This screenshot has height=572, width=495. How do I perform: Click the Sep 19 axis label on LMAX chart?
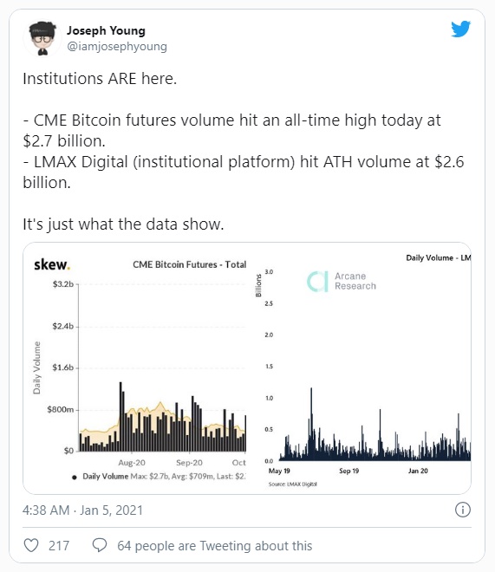tap(349, 471)
